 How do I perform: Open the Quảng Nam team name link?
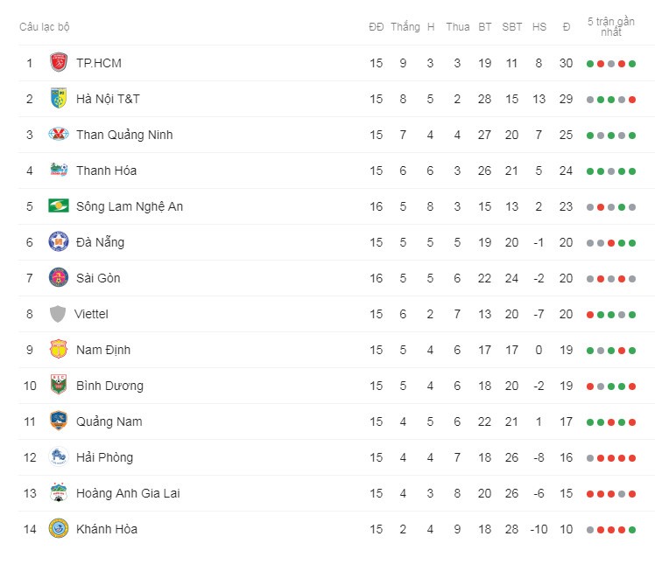[109, 421]
